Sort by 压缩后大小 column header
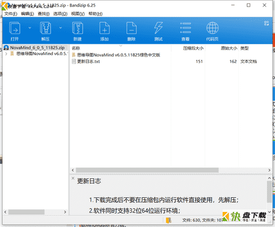 pos(193,48)
